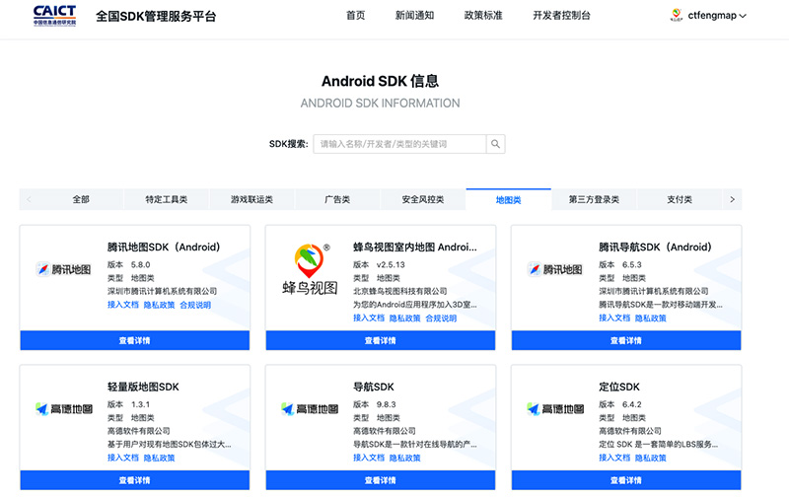
Task: Open the 新闻通知 nav item
Action: click(414, 16)
